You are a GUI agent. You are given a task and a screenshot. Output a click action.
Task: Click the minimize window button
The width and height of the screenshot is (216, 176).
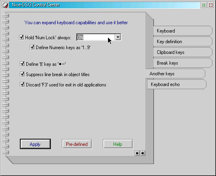(204, 5)
